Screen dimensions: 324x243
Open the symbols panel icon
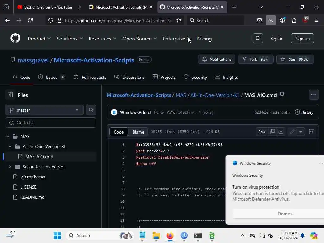(312, 132)
